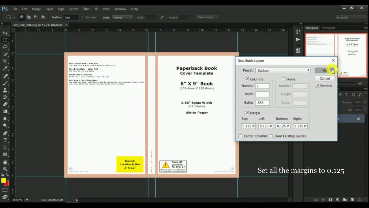Open the Layer menu
This screenshot has width=369, height=208.
click(49, 9)
